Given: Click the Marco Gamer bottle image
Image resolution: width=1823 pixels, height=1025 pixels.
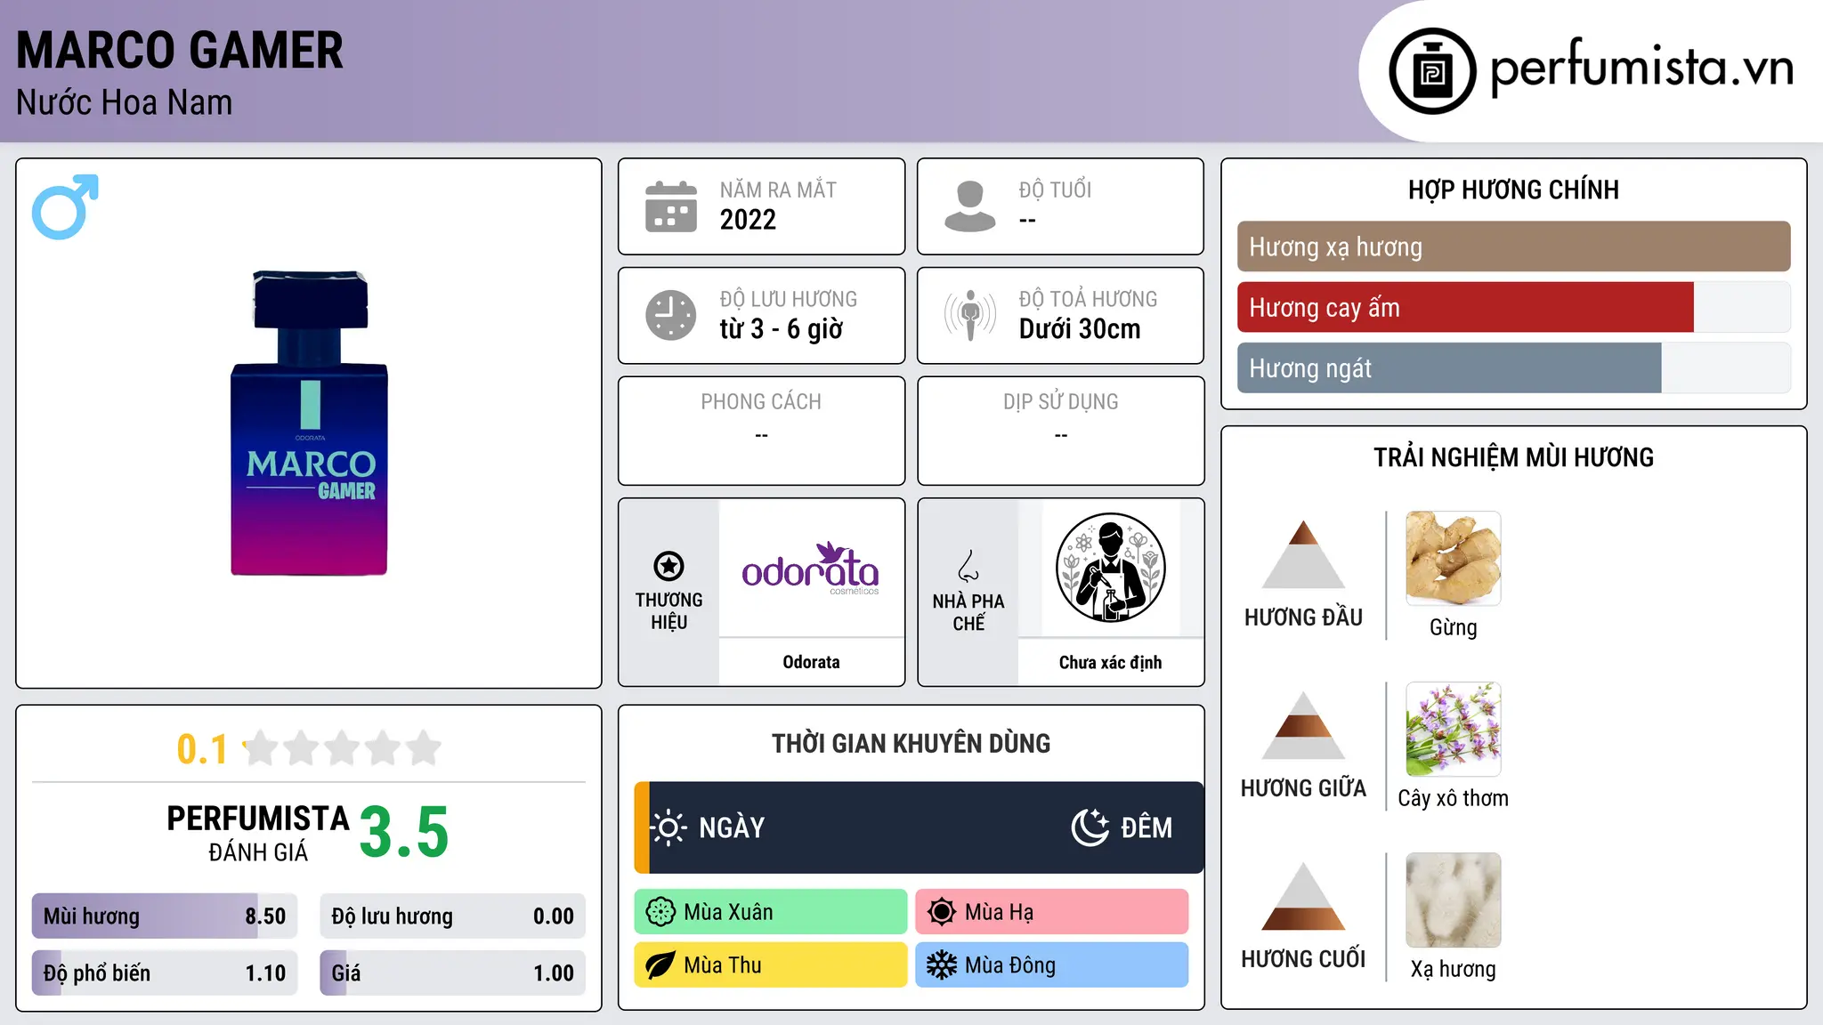Looking at the screenshot, I should [x=309, y=423].
